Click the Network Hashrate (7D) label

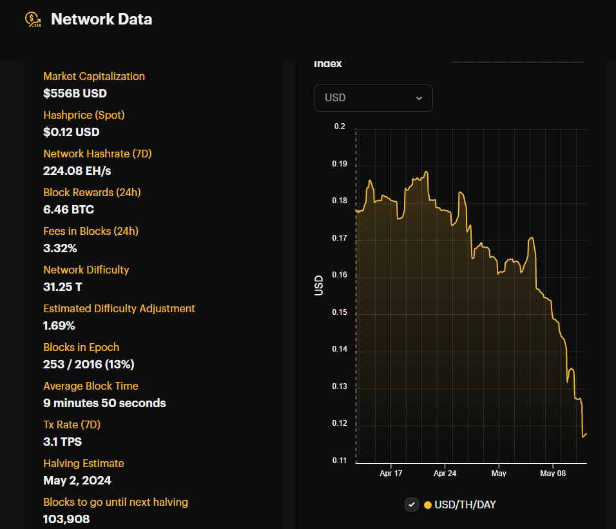click(97, 154)
